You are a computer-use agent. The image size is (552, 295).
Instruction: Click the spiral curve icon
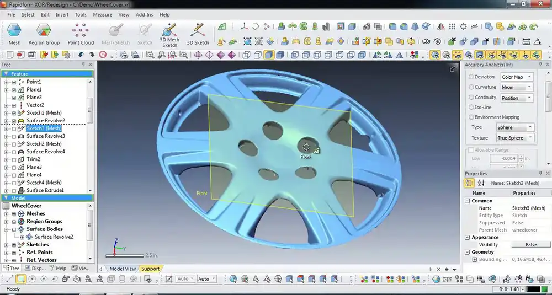coord(438,41)
